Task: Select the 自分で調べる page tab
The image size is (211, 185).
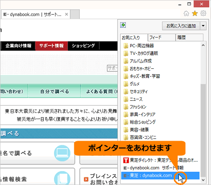Action: [54, 91]
